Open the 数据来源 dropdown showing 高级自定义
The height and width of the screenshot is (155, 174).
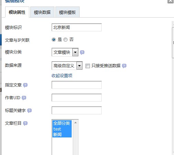tap(67, 66)
